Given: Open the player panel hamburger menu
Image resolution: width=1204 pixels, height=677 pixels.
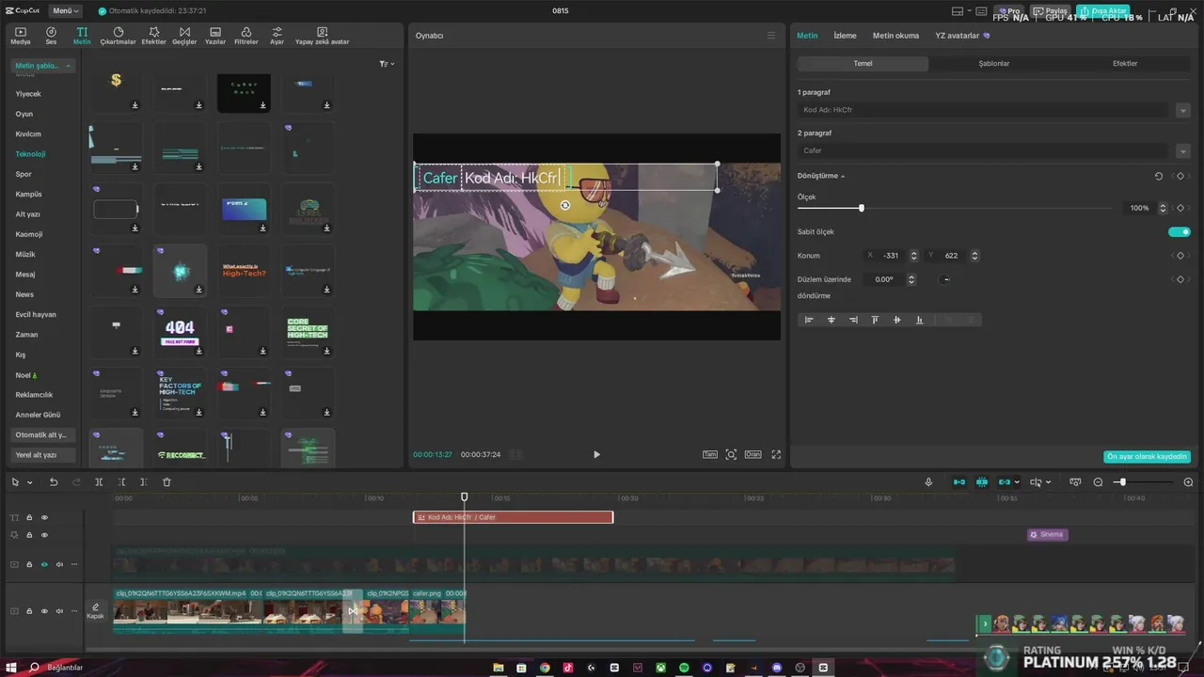Looking at the screenshot, I should 771,36.
